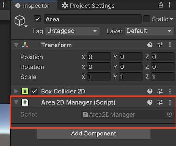Expand the Box Collider 2D foldout
Image resolution: width=176 pixels, height=146 pixels.
pos(16,91)
